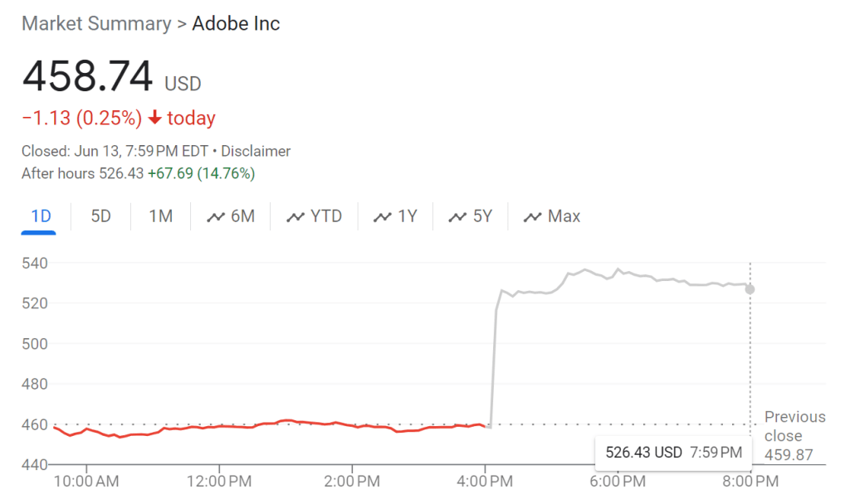Click the 6M trend line icon
Screen dimensions: 850x499
coord(216,217)
